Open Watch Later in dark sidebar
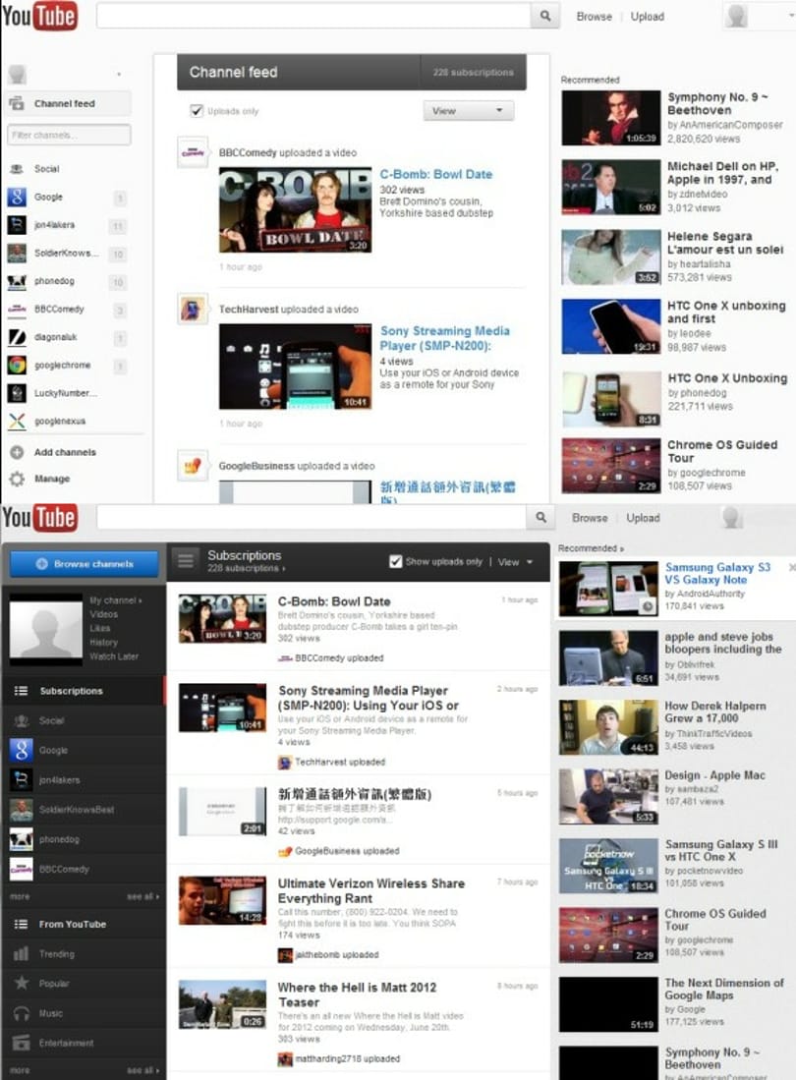Image resolution: width=796 pixels, height=1080 pixels. [114, 656]
